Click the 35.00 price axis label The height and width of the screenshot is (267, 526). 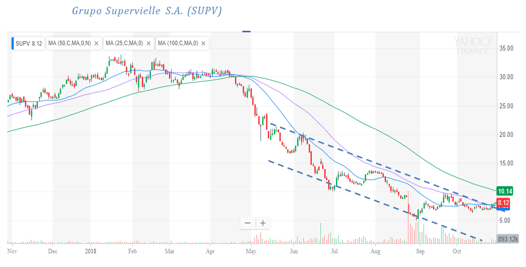[506, 48]
